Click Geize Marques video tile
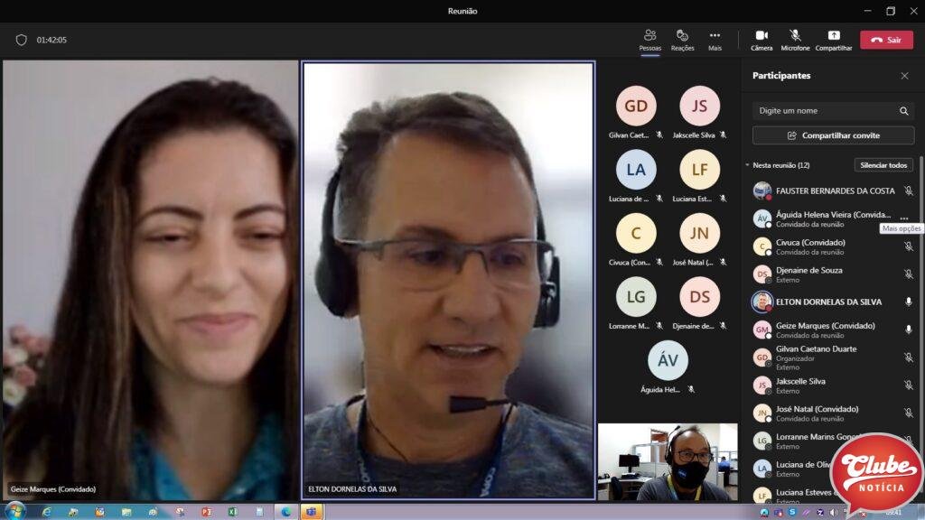Image resolution: width=925 pixels, height=520 pixels. (150, 280)
